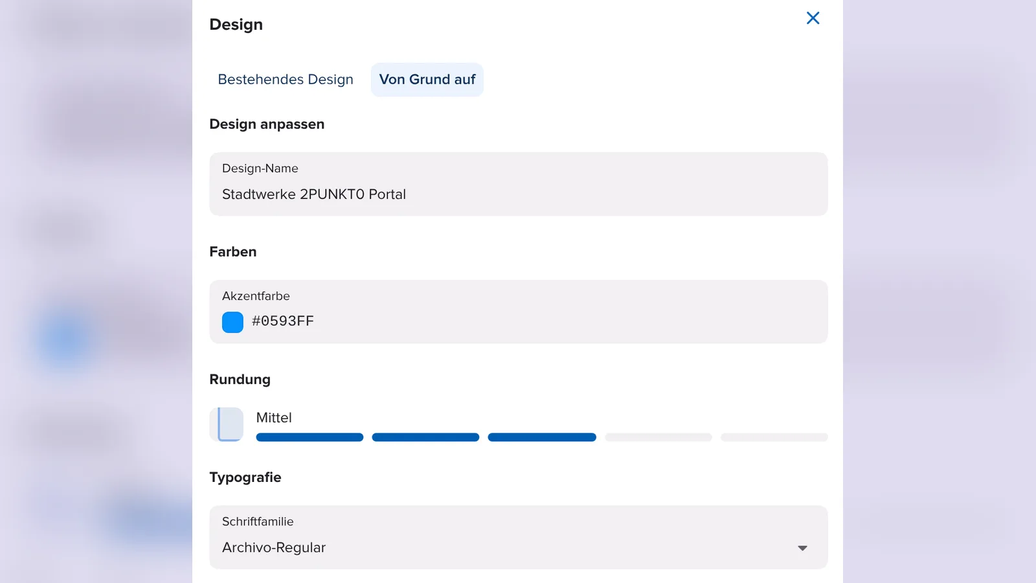Click the #0593FF hex color value

click(x=283, y=321)
